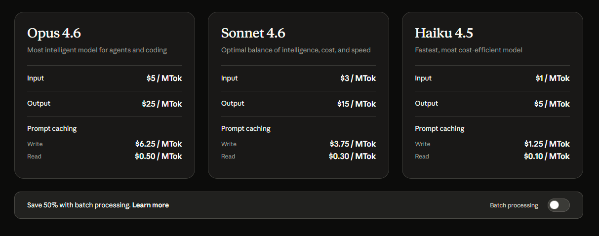The width and height of the screenshot is (599, 236).
Task: Click Haiku description 'Fastest, most cost-efficient model'
Action: pos(468,50)
